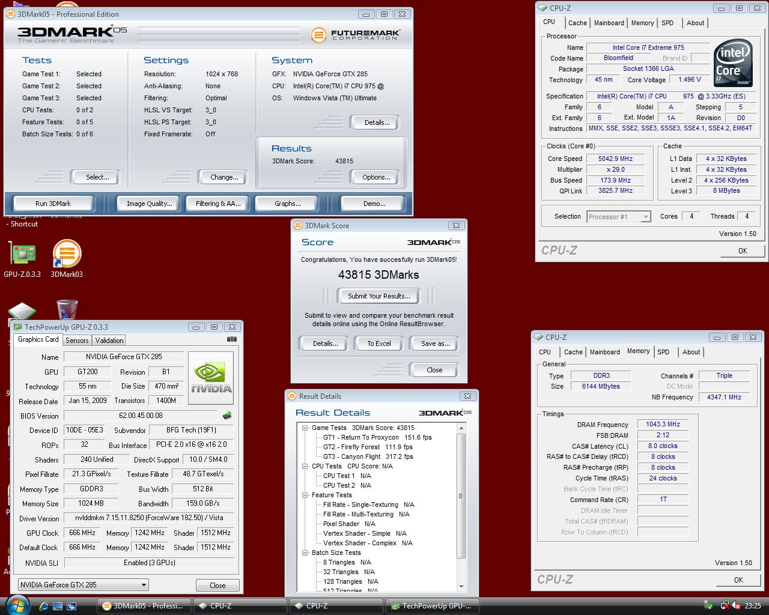Open the CPU tab in bottom CPU-Z
Viewport: 769px width, 615px height.
coord(545,352)
